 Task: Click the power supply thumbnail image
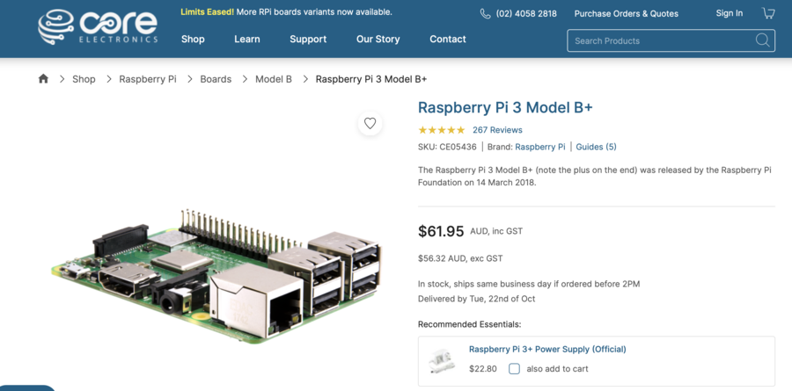441,359
